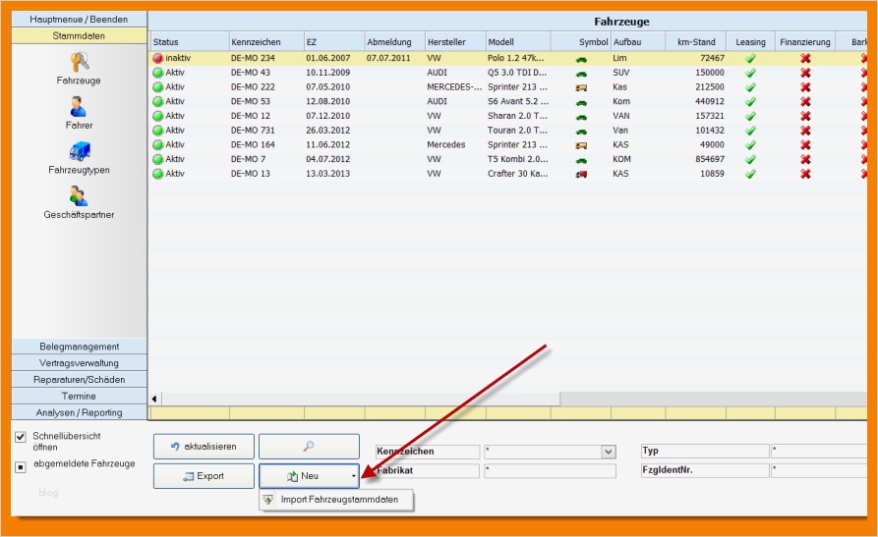Click horizontal scrollbar left arrow
The image size is (878, 537).
pyautogui.click(x=154, y=399)
